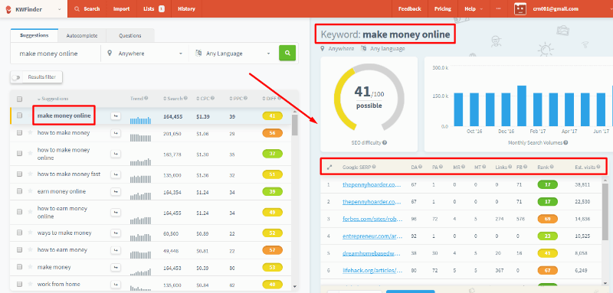Click the help icon beside SEO difficulty
The image size is (613, 293).
tap(385, 143)
